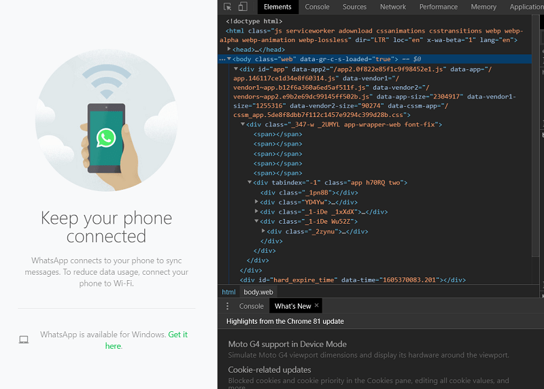
Task: Select the Console drawer tab
Action: pyautogui.click(x=251, y=306)
